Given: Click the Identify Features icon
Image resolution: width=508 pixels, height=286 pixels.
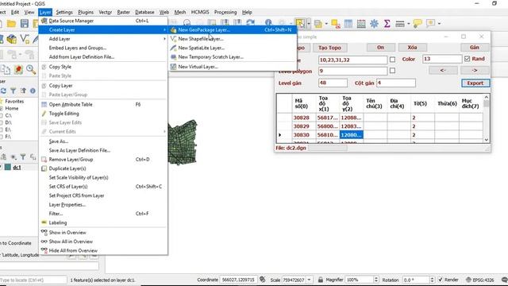Looking at the screenshot, I should (x=268, y=23).
